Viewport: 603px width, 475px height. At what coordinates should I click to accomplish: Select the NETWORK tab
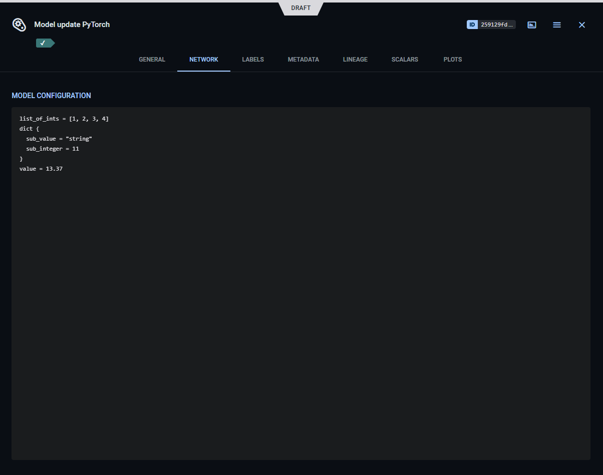[203, 59]
